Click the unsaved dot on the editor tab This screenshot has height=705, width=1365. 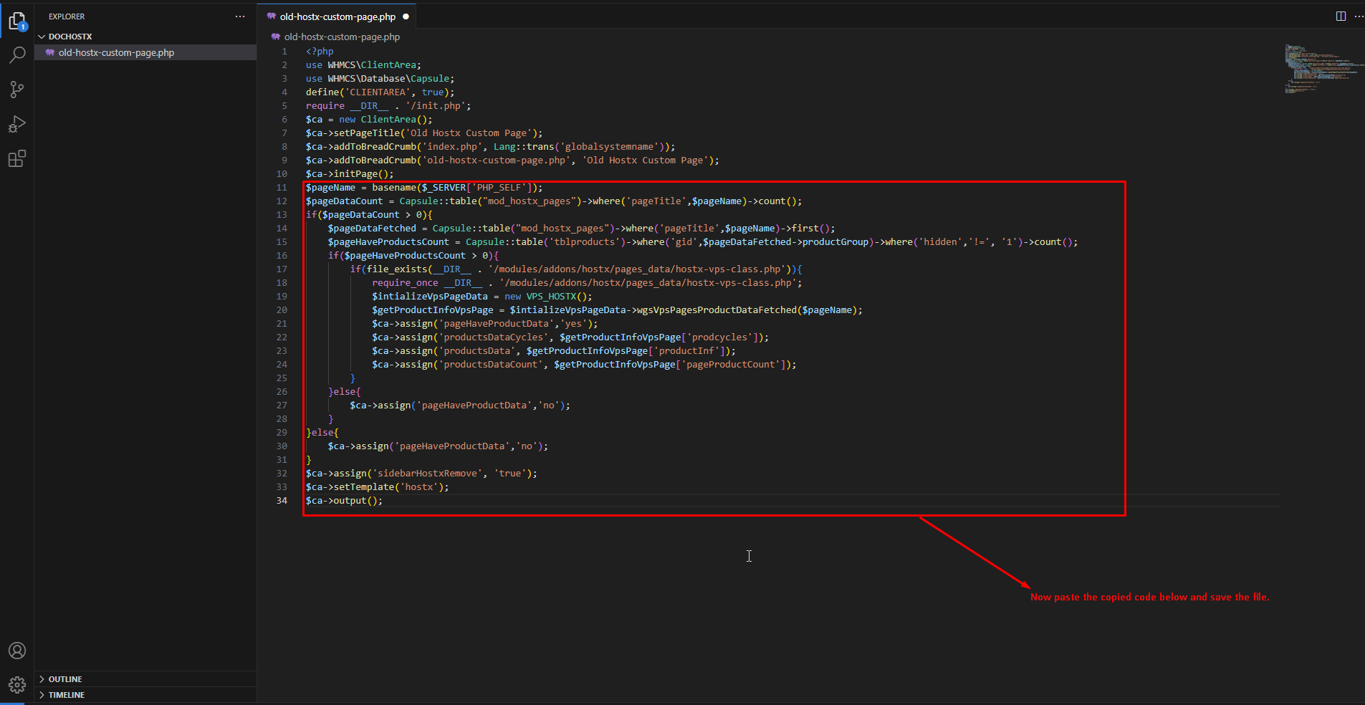click(x=406, y=16)
